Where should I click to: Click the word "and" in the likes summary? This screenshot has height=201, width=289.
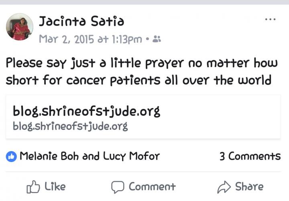point(90,156)
